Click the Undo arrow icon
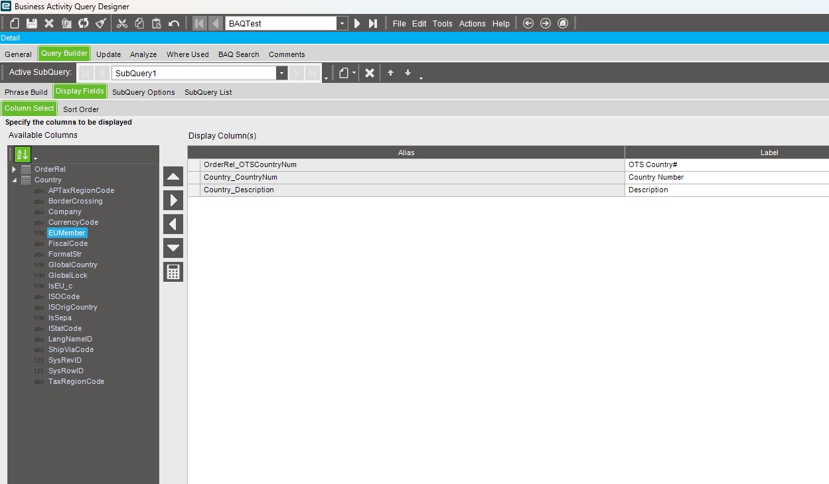This screenshot has height=484, width=829. pos(174,23)
